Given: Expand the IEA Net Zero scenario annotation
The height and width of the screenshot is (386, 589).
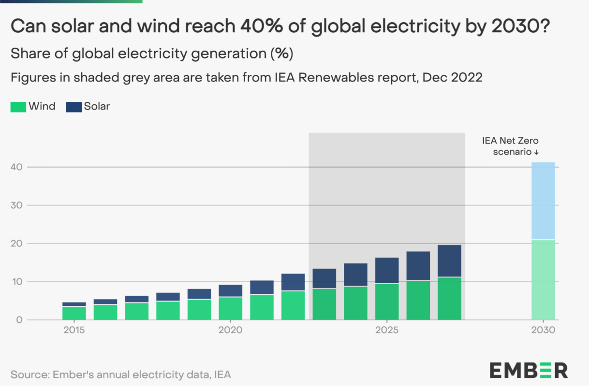Looking at the screenshot, I should pos(509,146).
